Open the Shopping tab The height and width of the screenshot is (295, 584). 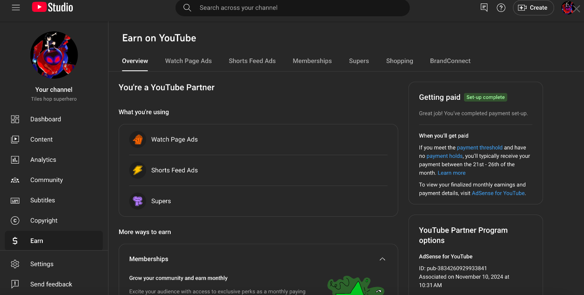(x=400, y=61)
